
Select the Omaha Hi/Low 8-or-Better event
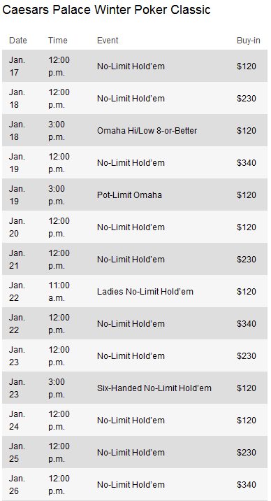click(x=147, y=131)
